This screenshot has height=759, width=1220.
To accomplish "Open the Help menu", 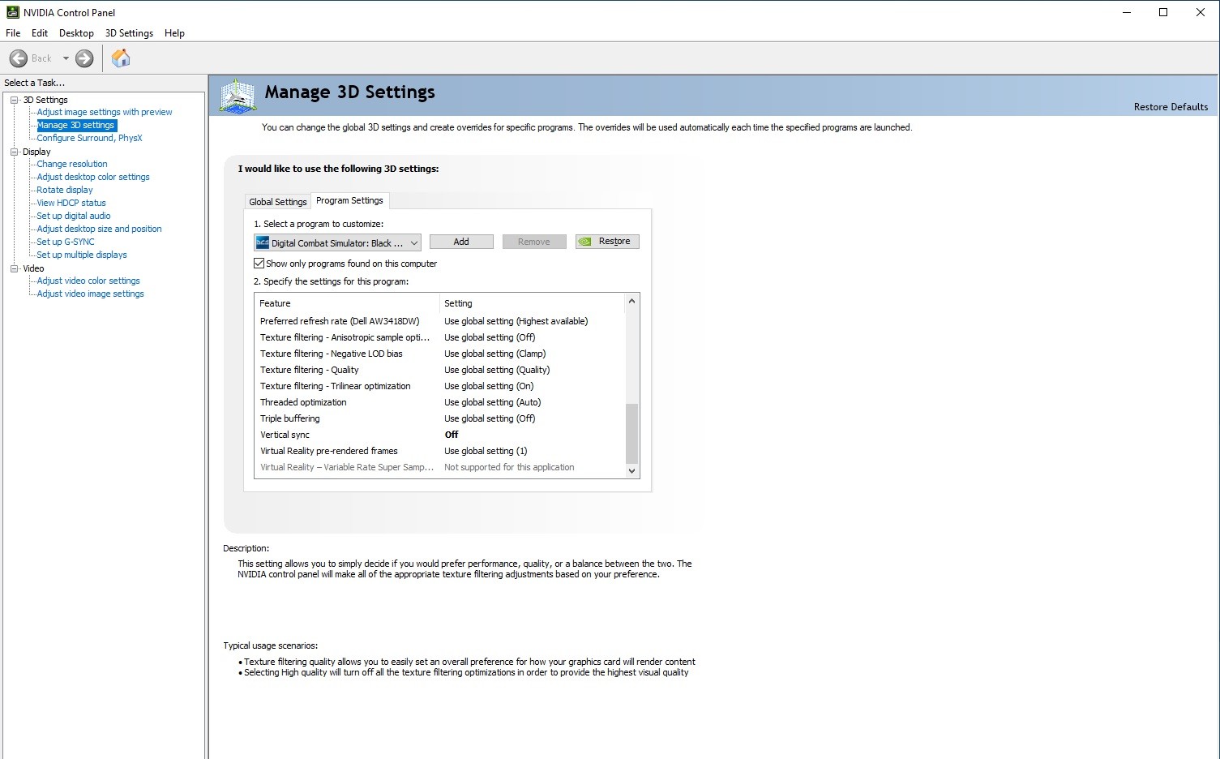I will click(174, 33).
